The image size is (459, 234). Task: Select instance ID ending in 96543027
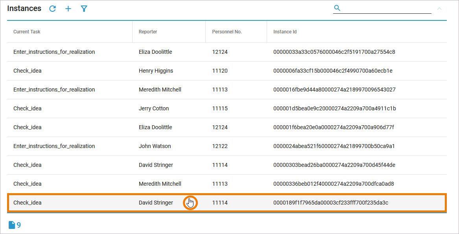(x=334, y=90)
